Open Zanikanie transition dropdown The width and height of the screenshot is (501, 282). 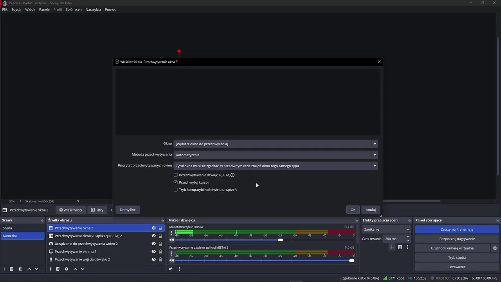386,230
